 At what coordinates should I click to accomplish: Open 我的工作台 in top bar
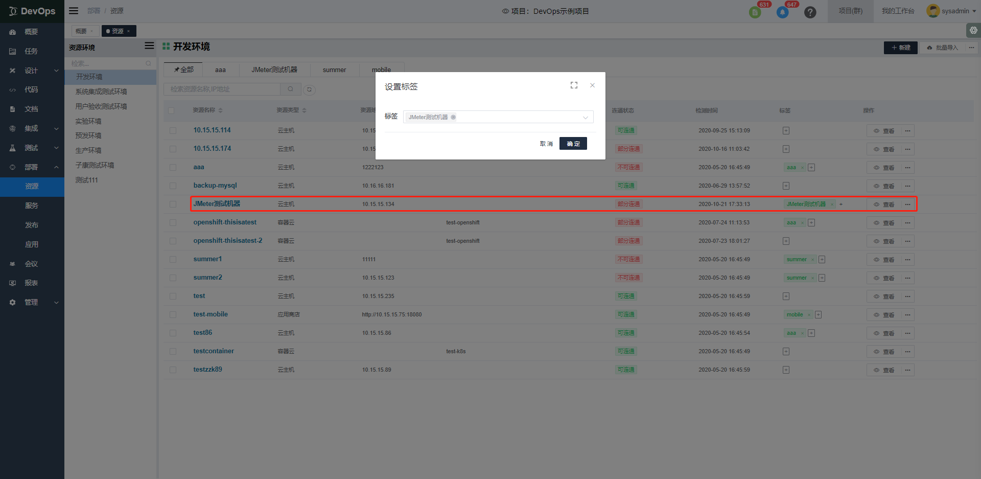click(898, 11)
